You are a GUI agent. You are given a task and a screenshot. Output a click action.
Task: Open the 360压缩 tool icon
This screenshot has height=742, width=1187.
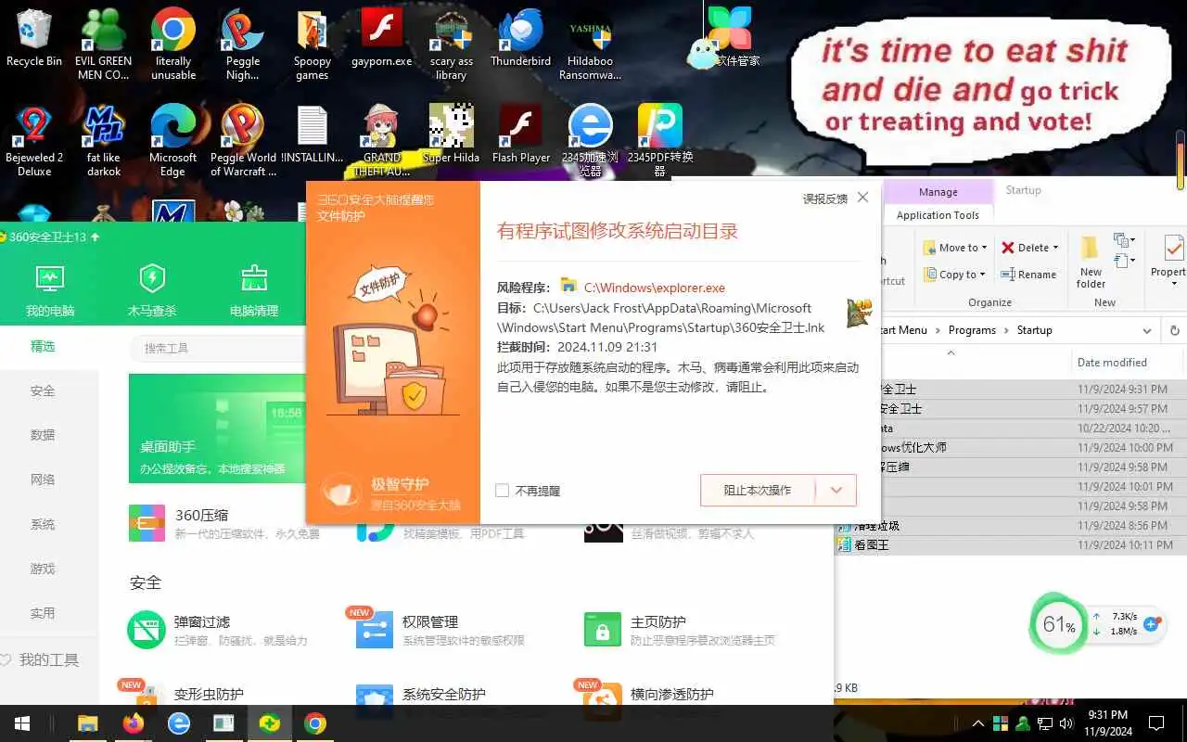tap(147, 523)
